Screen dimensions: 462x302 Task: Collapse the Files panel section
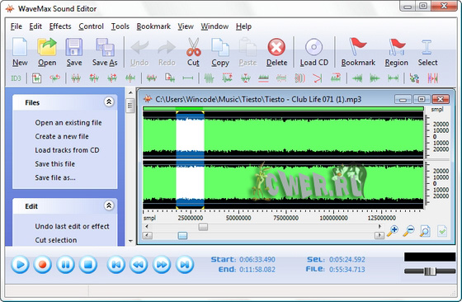point(109,102)
